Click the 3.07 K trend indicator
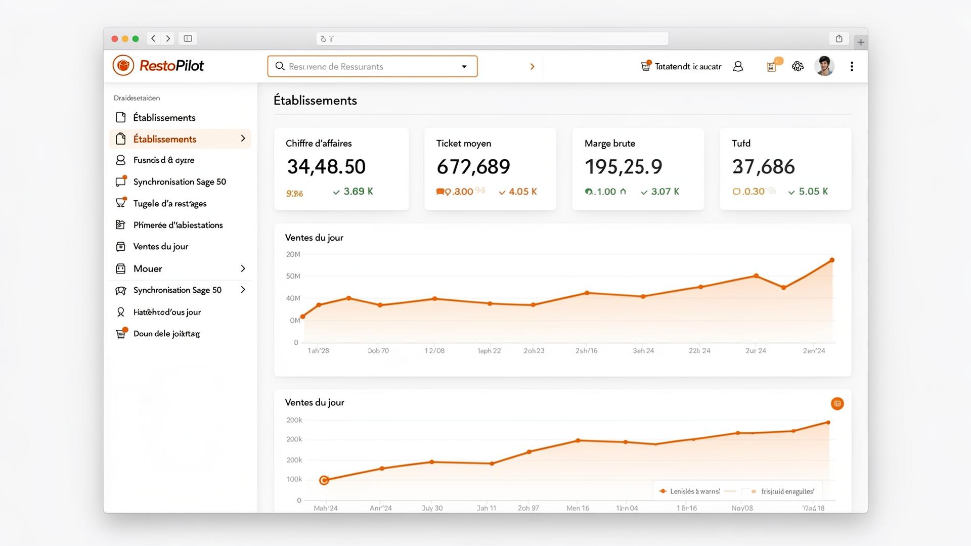The height and width of the screenshot is (546, 971). (660, 192)
